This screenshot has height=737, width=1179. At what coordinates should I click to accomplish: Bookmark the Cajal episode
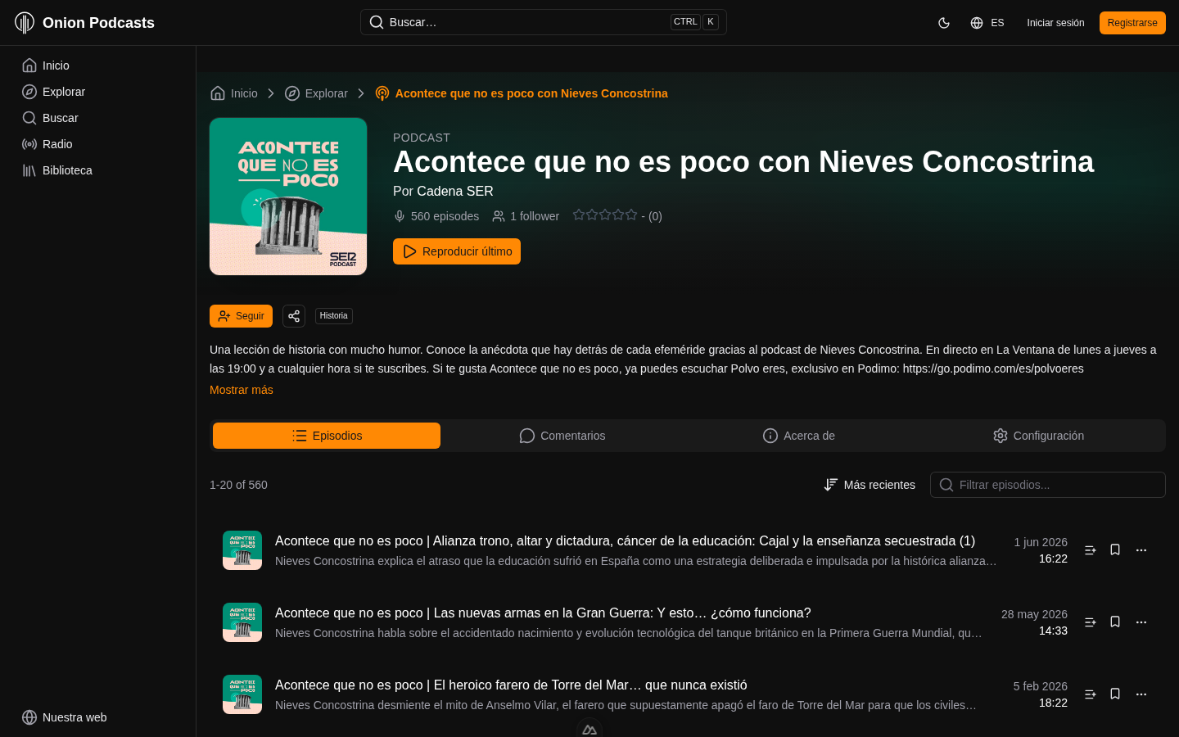1115,550
